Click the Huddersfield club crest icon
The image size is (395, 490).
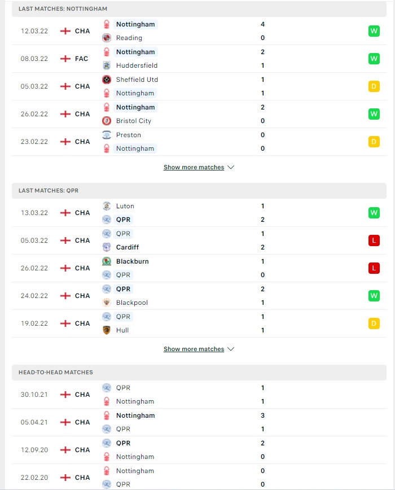[x=107, y=65]
